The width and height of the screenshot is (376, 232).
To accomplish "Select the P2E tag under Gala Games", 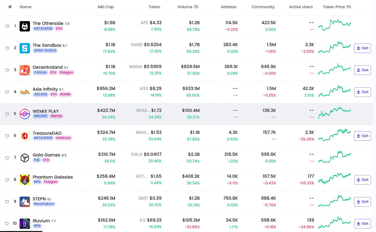I will [37, 160].
